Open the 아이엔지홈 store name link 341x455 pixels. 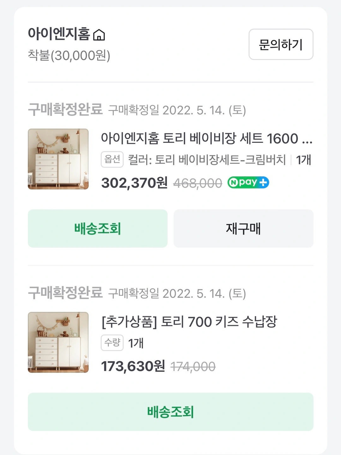click(x=59, y=34)
